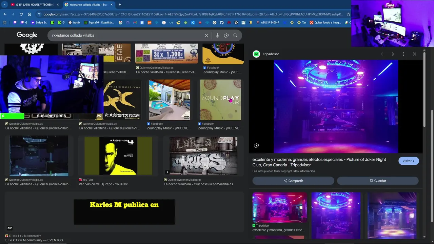
Task: Open the pool villa Facebook image result
Action: tap(170, 100)
